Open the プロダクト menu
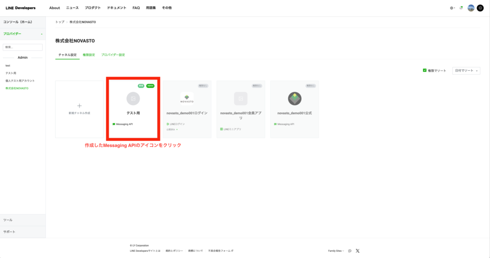The width and height of the screenshot is (490, 258). coord(93,8)
